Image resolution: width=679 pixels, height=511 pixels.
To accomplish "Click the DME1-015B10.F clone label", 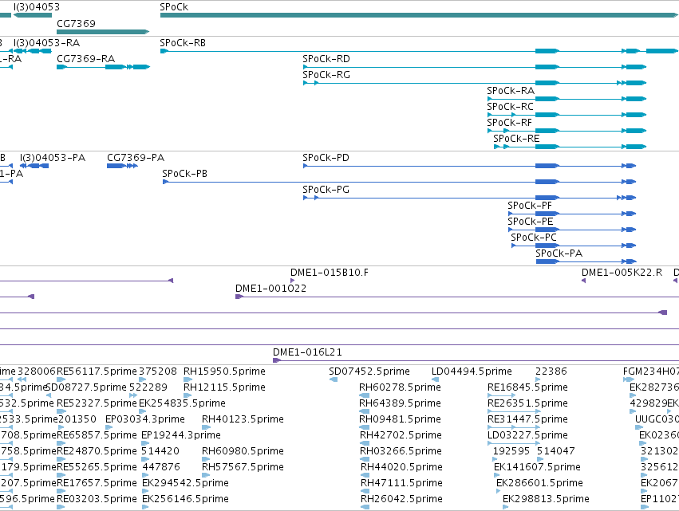I will coord(330,273).
